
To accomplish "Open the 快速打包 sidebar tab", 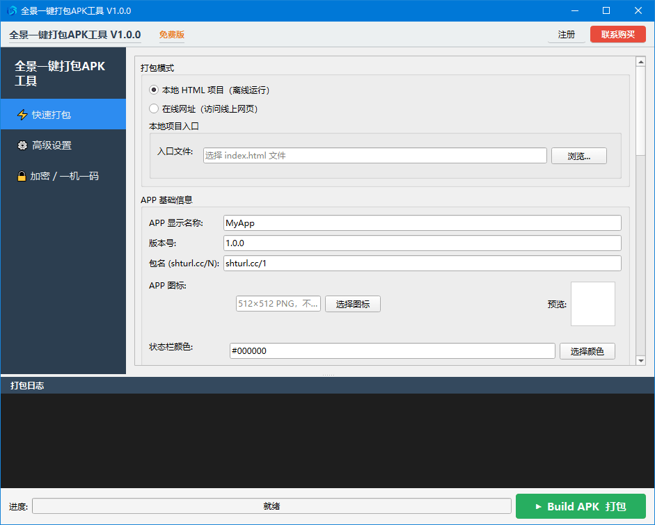I will pyautogui.click(x=63, y=114).
